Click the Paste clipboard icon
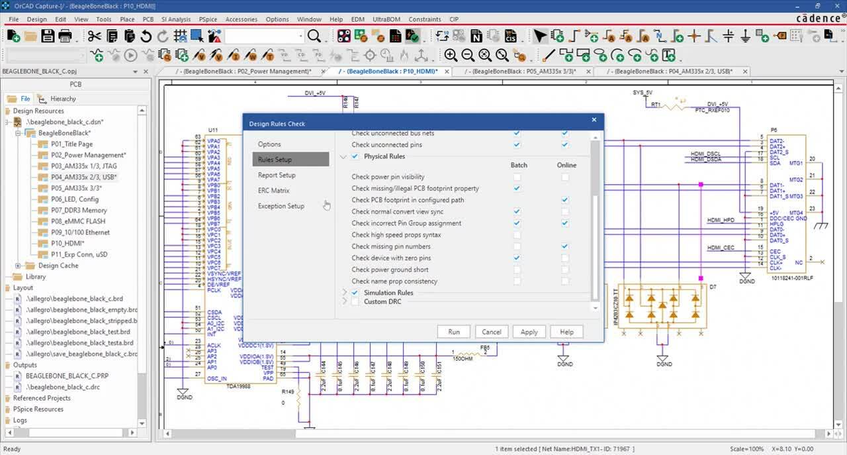 pos(129,36)
